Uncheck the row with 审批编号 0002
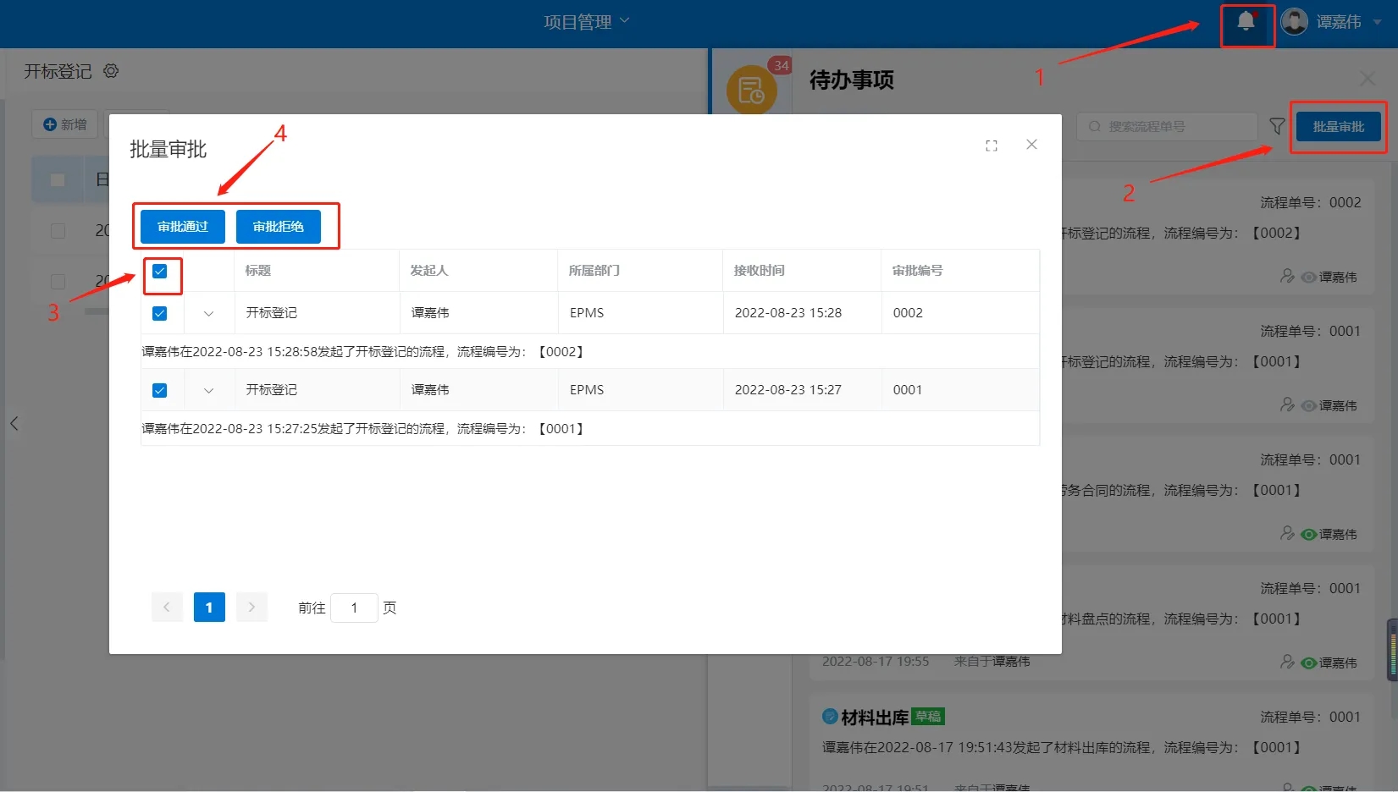This screenshot has width=1398, height=792. coord(159,314)
